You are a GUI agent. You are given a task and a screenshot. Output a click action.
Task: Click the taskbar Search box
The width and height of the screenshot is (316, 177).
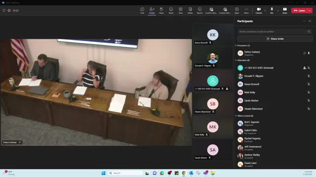pyautogui.click(x=125, y=173)
